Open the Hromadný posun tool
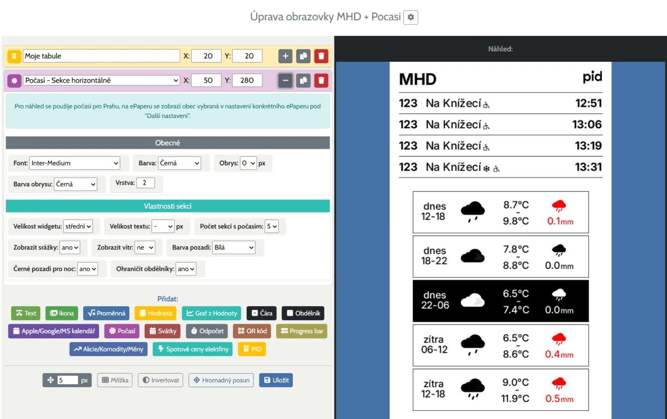Viewport: 667px width, 419px height. (221, 380)
